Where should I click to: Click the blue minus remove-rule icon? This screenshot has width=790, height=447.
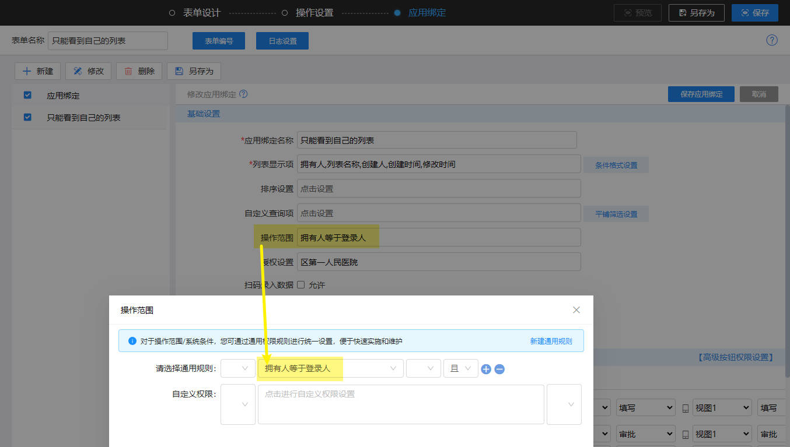(x=499, y=369)
